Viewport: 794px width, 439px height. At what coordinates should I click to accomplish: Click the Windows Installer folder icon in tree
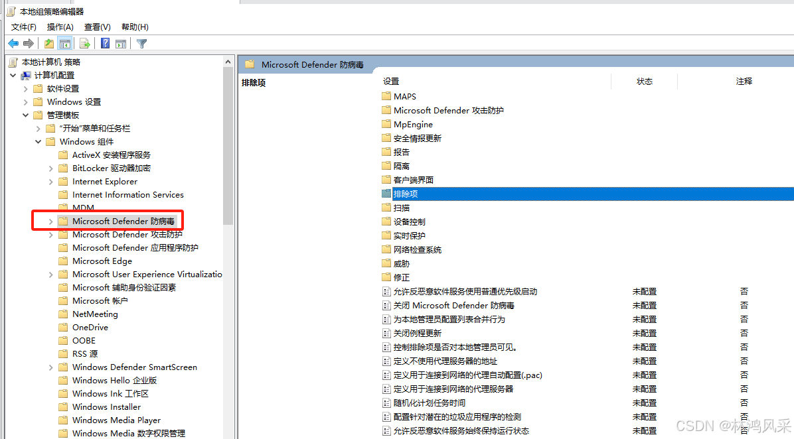(x=63, y=407)
